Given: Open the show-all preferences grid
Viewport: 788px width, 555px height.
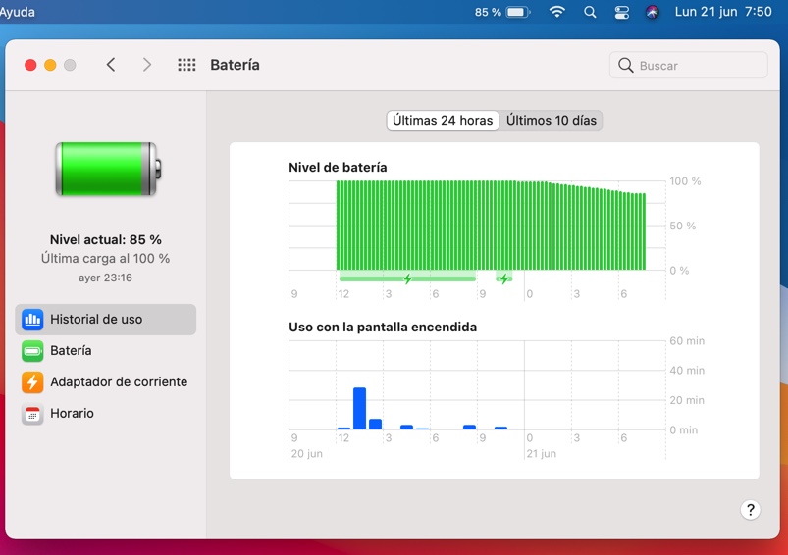Looking at the screenshot, I should (186, 65).
